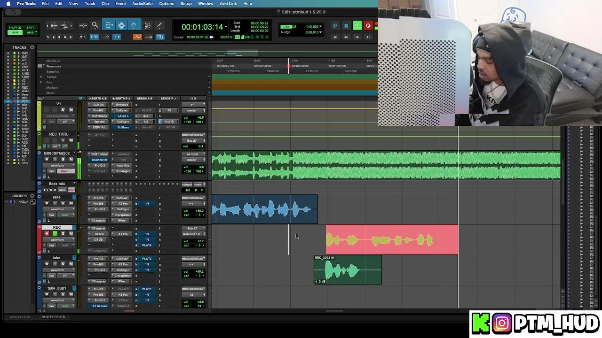Switch to MIDI Editor tab

tap(20, 317)
